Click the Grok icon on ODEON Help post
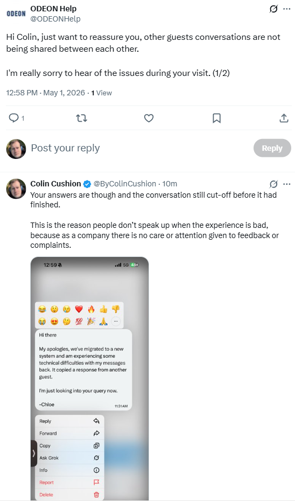This screenshot has height=501, width=295. [x=273, y=9]
